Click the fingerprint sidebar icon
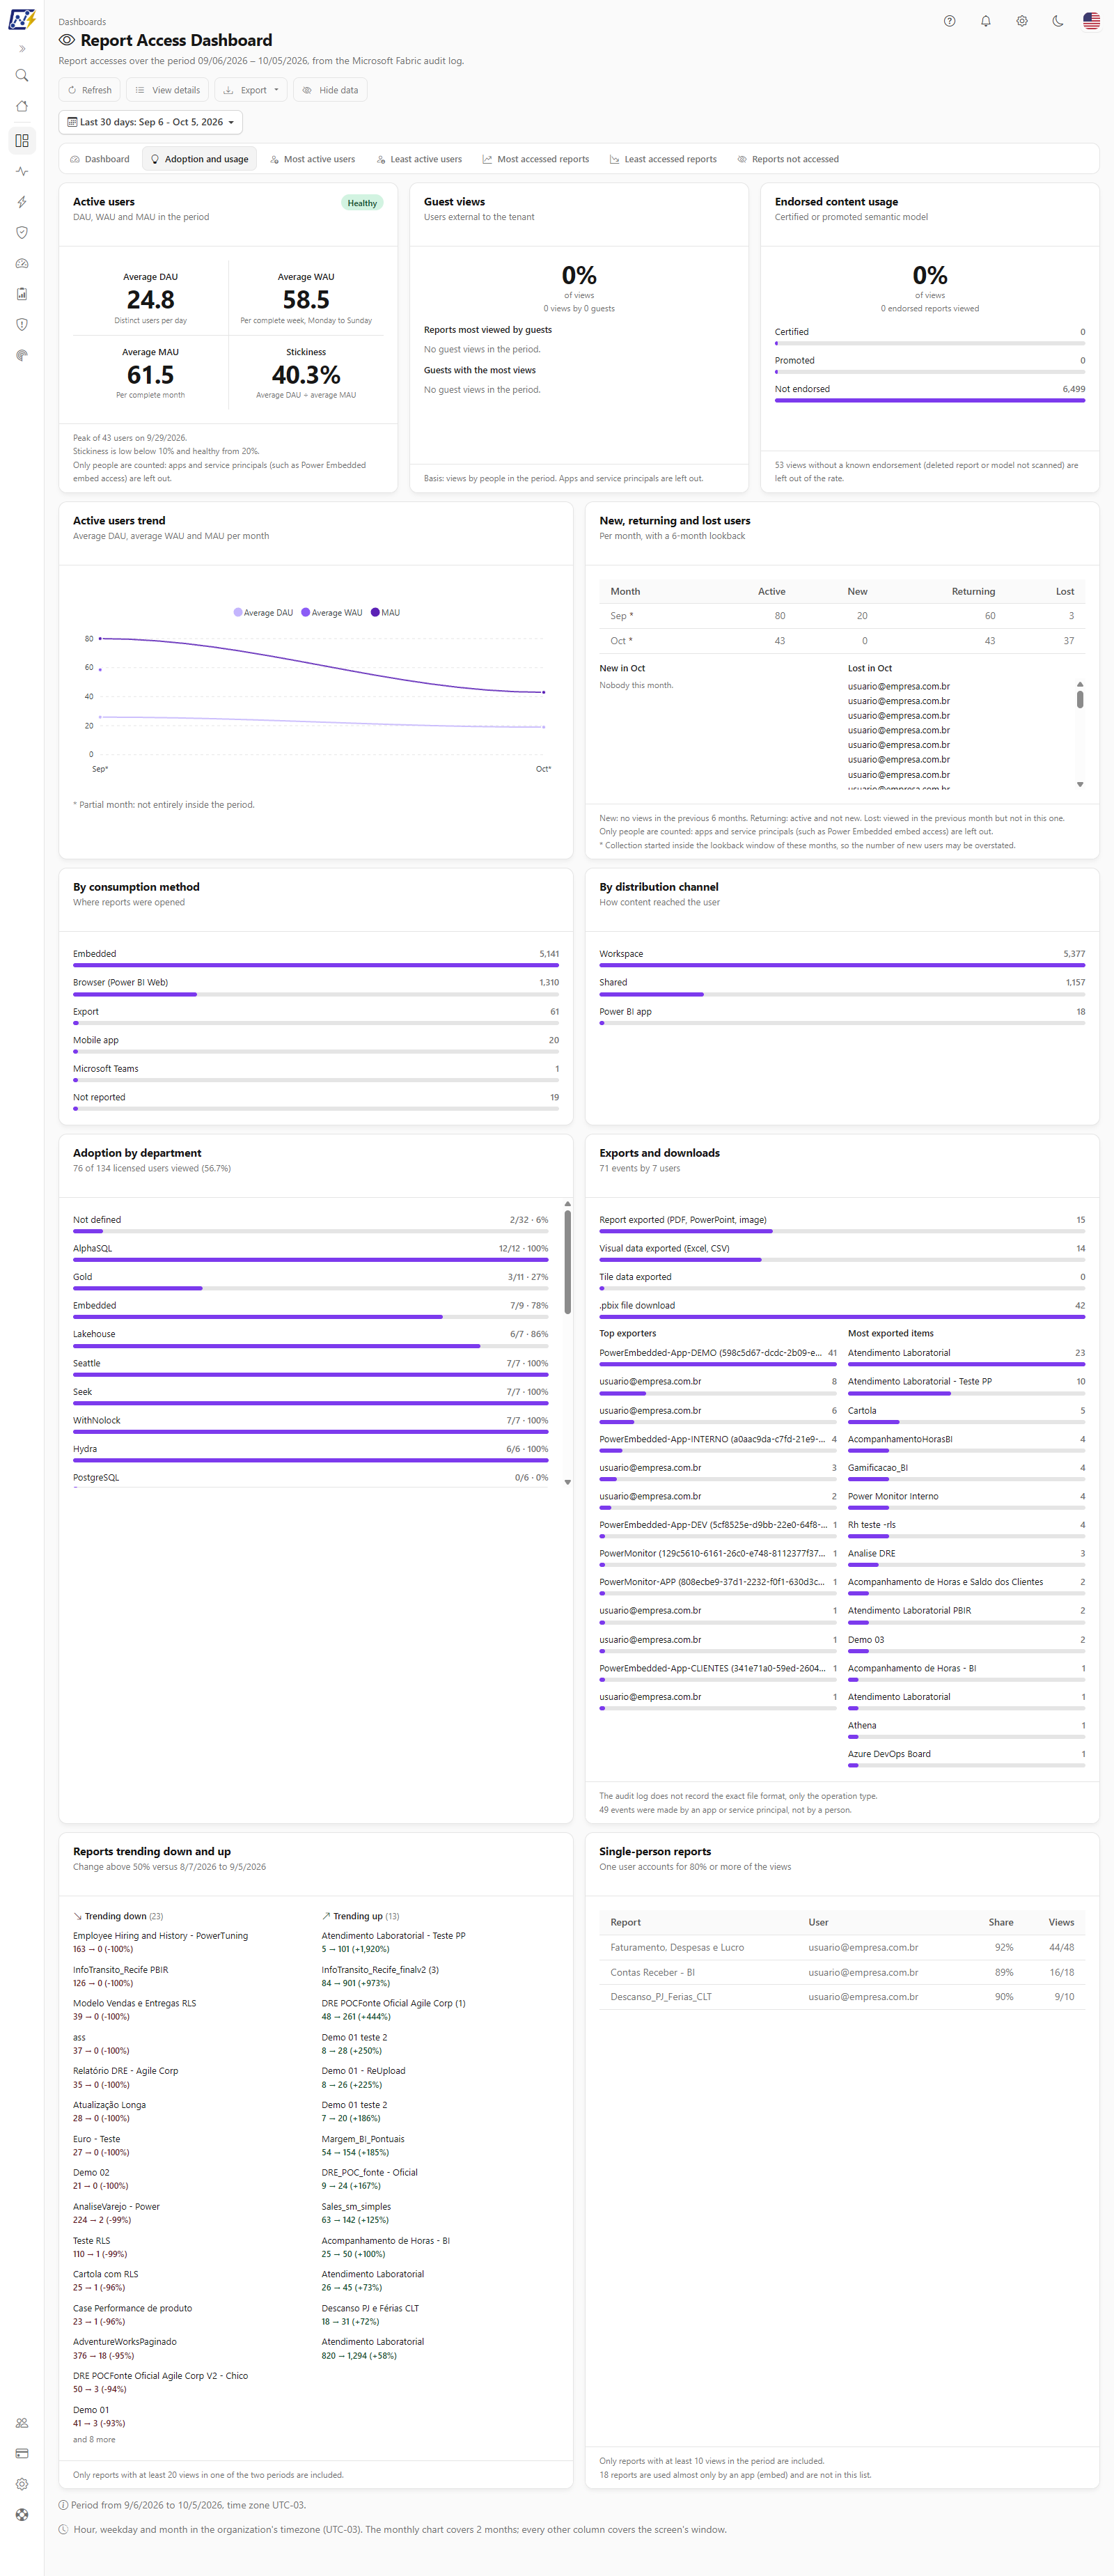Screen dimensions: 1114x2576 [22, 356]
